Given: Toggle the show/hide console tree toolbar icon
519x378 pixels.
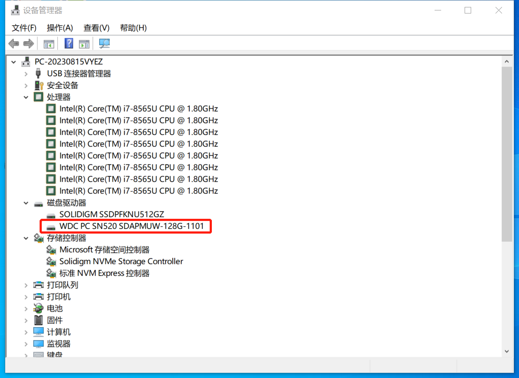Looking at the screenshot, I should 49,43.
